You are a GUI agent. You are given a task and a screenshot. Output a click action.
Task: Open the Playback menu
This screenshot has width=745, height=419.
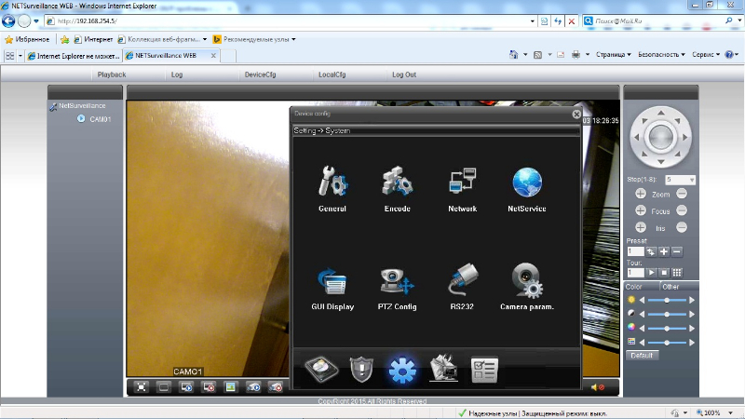click(112, 74)
